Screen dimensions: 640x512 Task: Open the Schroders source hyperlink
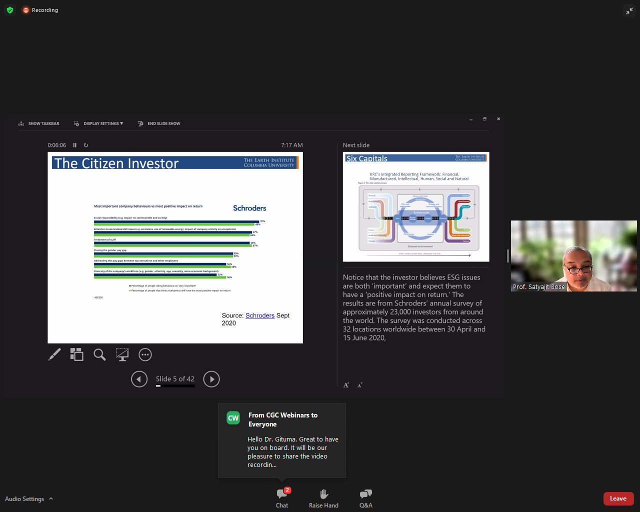point(260,315)
